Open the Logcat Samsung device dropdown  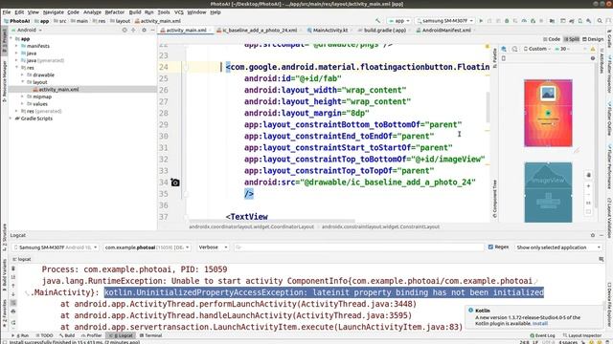tap(56, 247)
